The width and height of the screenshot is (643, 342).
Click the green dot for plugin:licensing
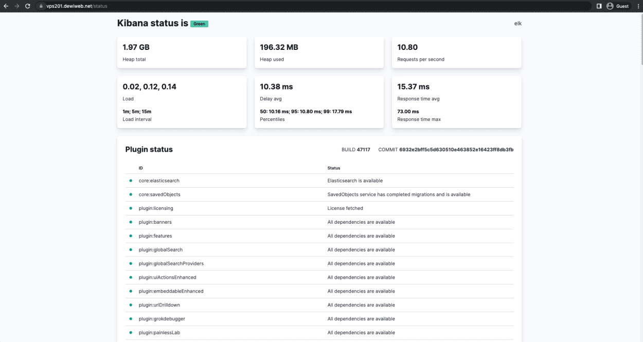[x=131, y=208]
